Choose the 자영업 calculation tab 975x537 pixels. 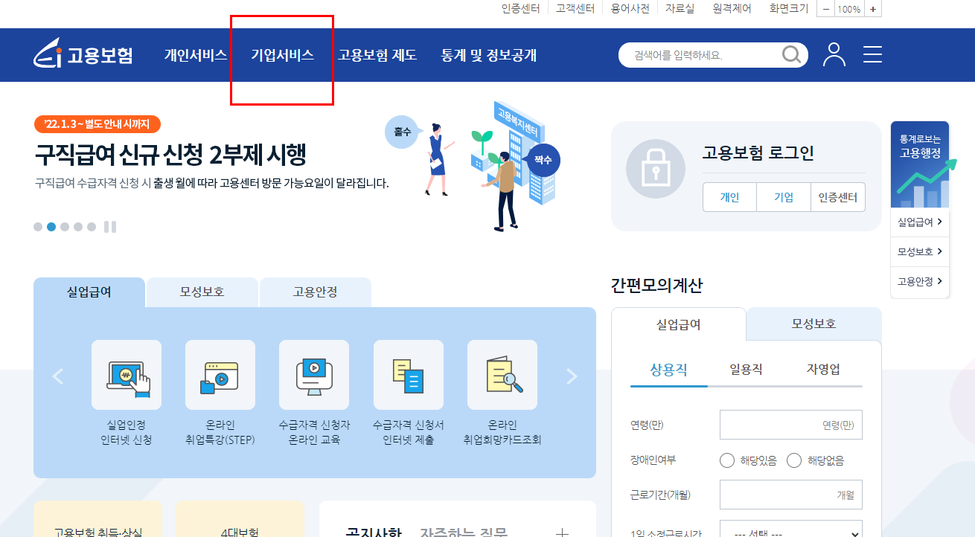pos(823,369)
